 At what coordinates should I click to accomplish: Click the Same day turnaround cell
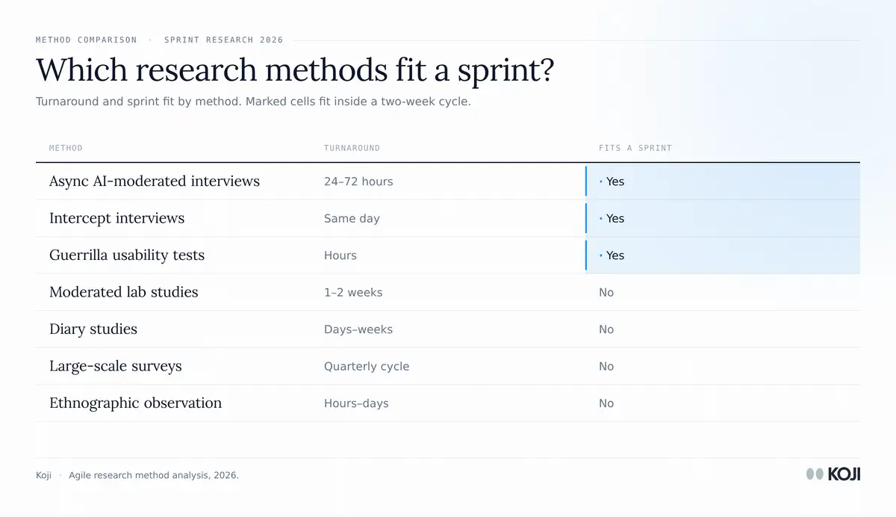pyautogui.click(x=352, y=219)
